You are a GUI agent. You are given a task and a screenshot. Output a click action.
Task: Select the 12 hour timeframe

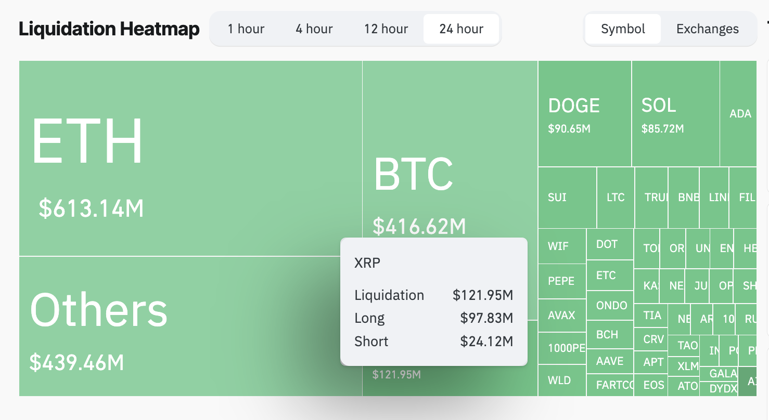(386, 29)
